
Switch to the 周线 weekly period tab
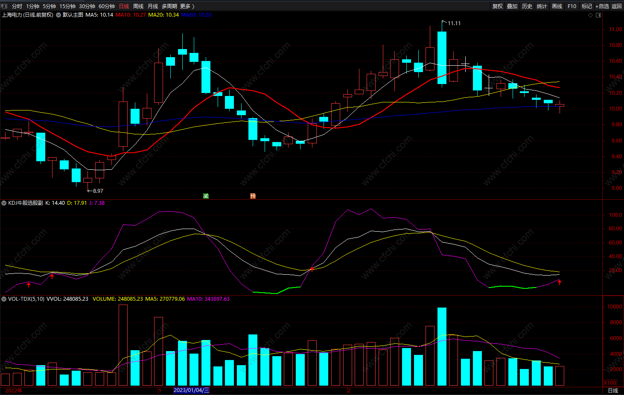click(138, 6)
